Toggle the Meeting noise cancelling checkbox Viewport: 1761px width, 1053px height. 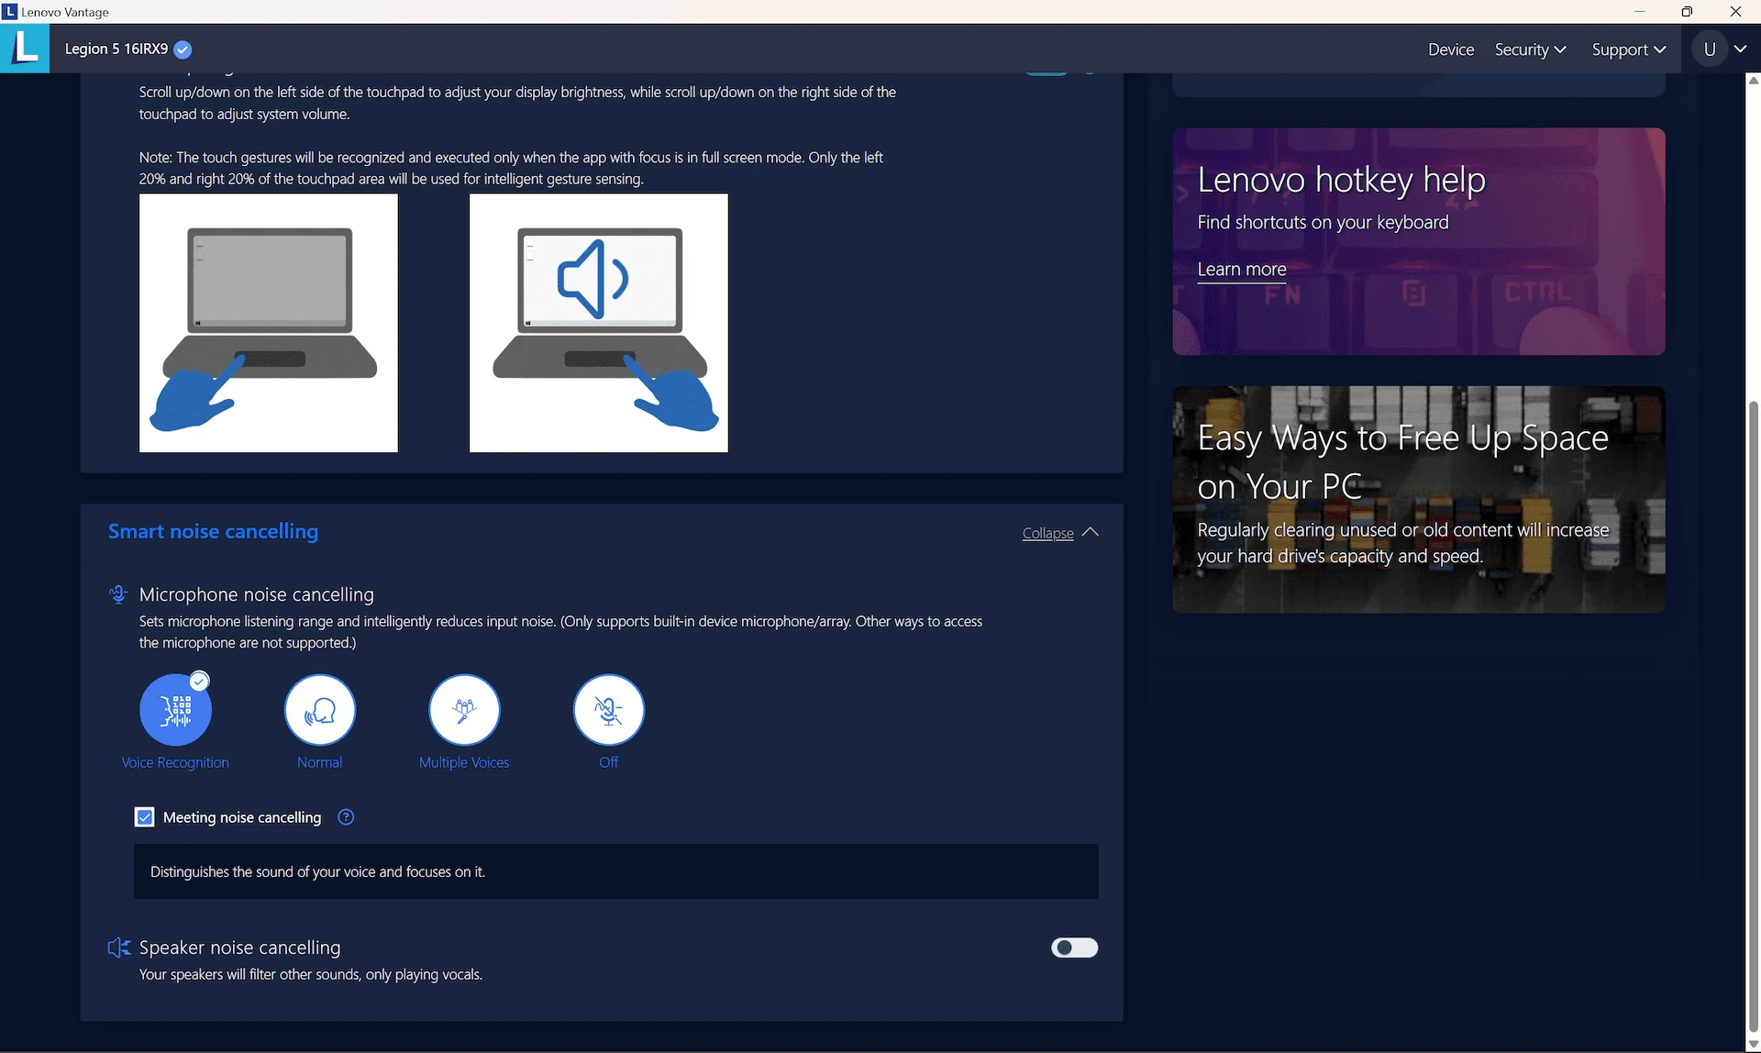click(144, 817)
